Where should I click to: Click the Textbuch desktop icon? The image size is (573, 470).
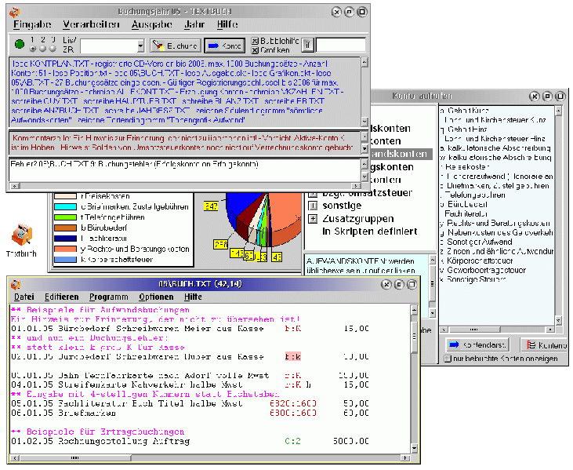[22, 239]
